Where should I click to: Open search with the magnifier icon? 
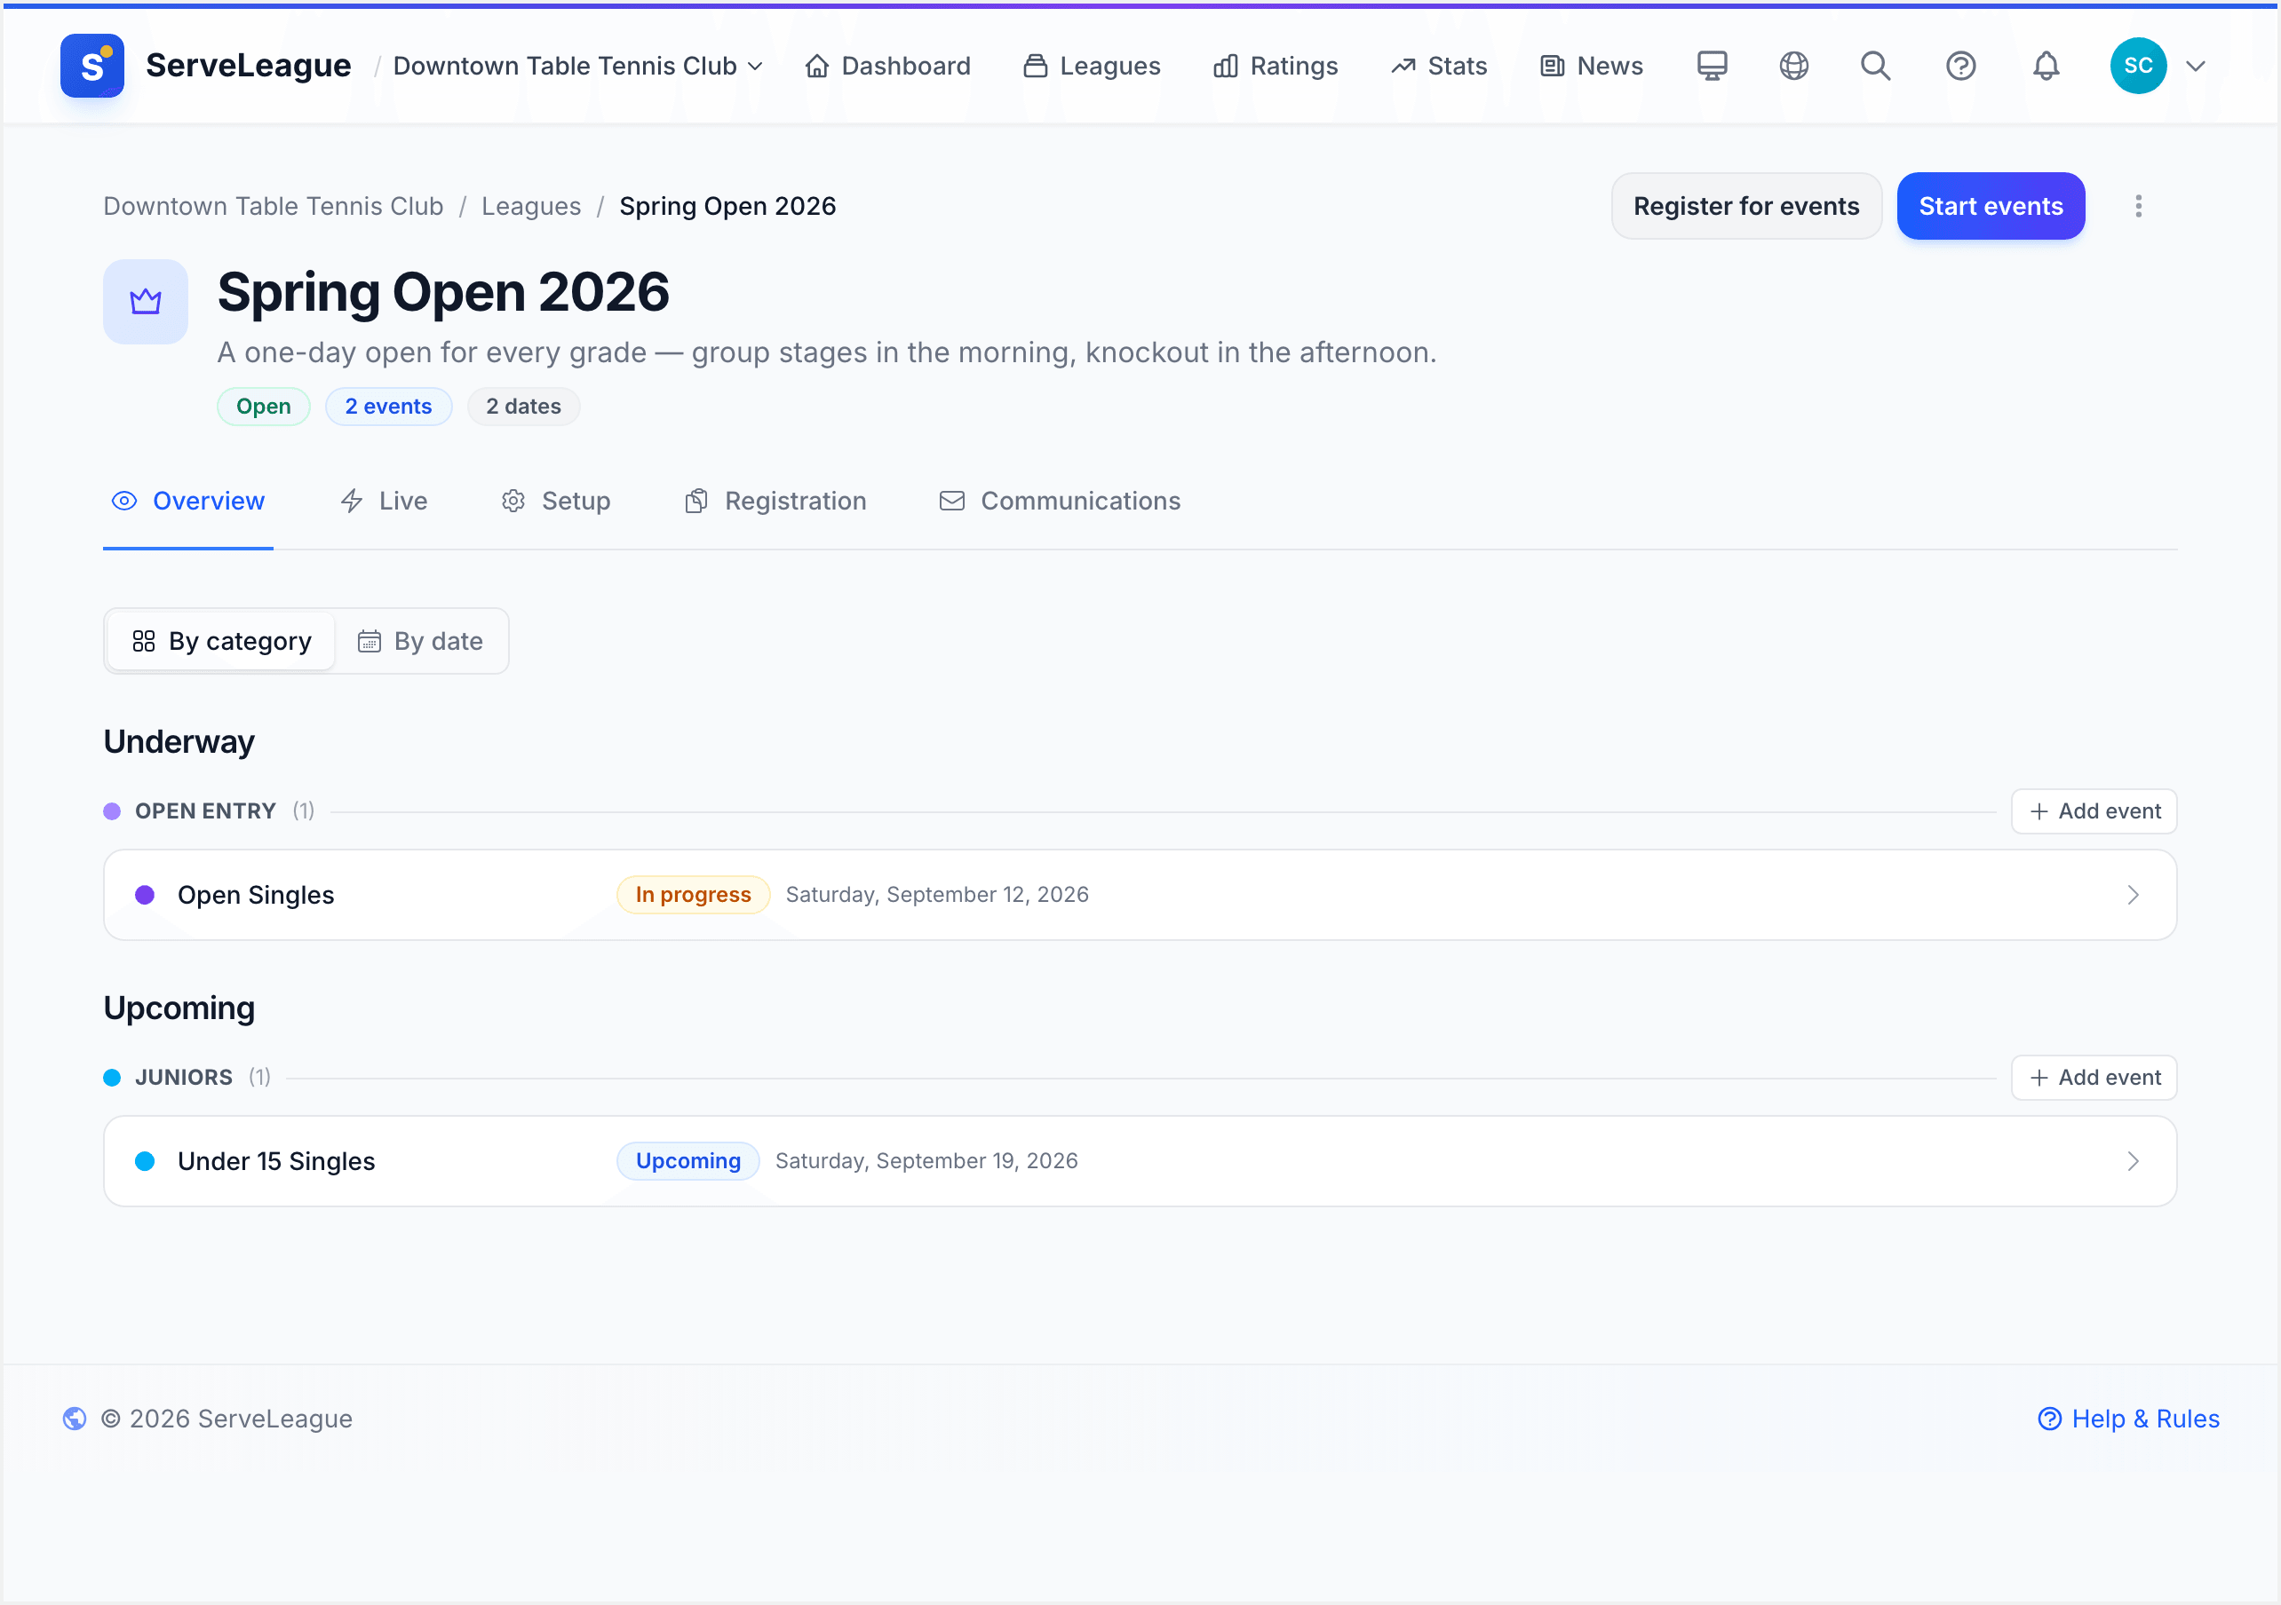(x=1876, y=66)
